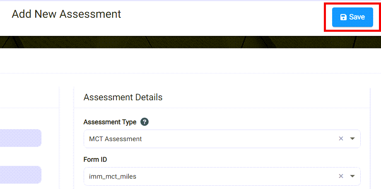Select the imm_mct_miles value text
This screenshot has height=189, width=381.
tap(113, 177)
